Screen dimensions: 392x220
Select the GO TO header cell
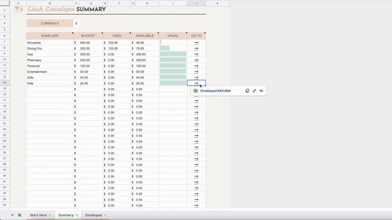pos(196,35)
